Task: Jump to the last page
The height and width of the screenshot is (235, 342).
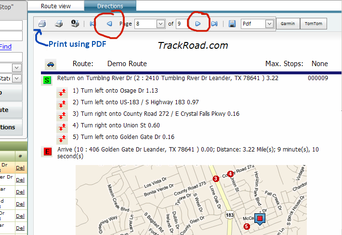Action: 214,24
